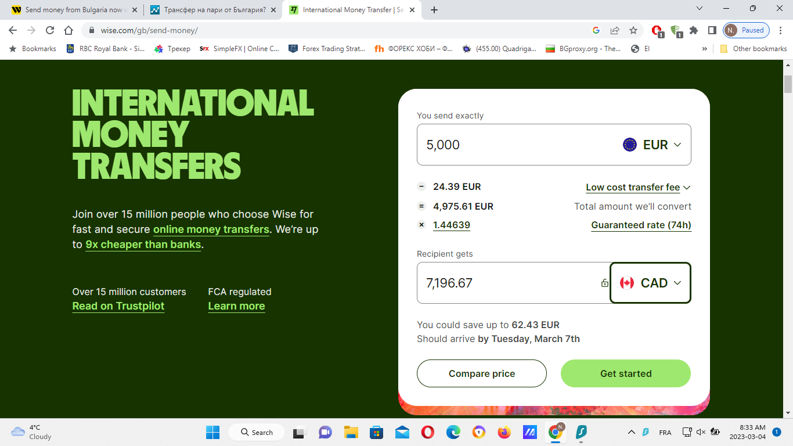Open the home page icon in toolbar
This screenshot has width=793, height=446.
(69, 30)
